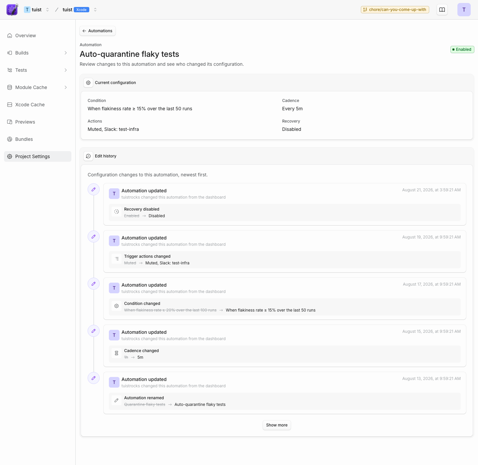Image resolution: width=478 pixels, height=465 pixels.
Task: Open Xcode Cache section
Action: (38, 105)
